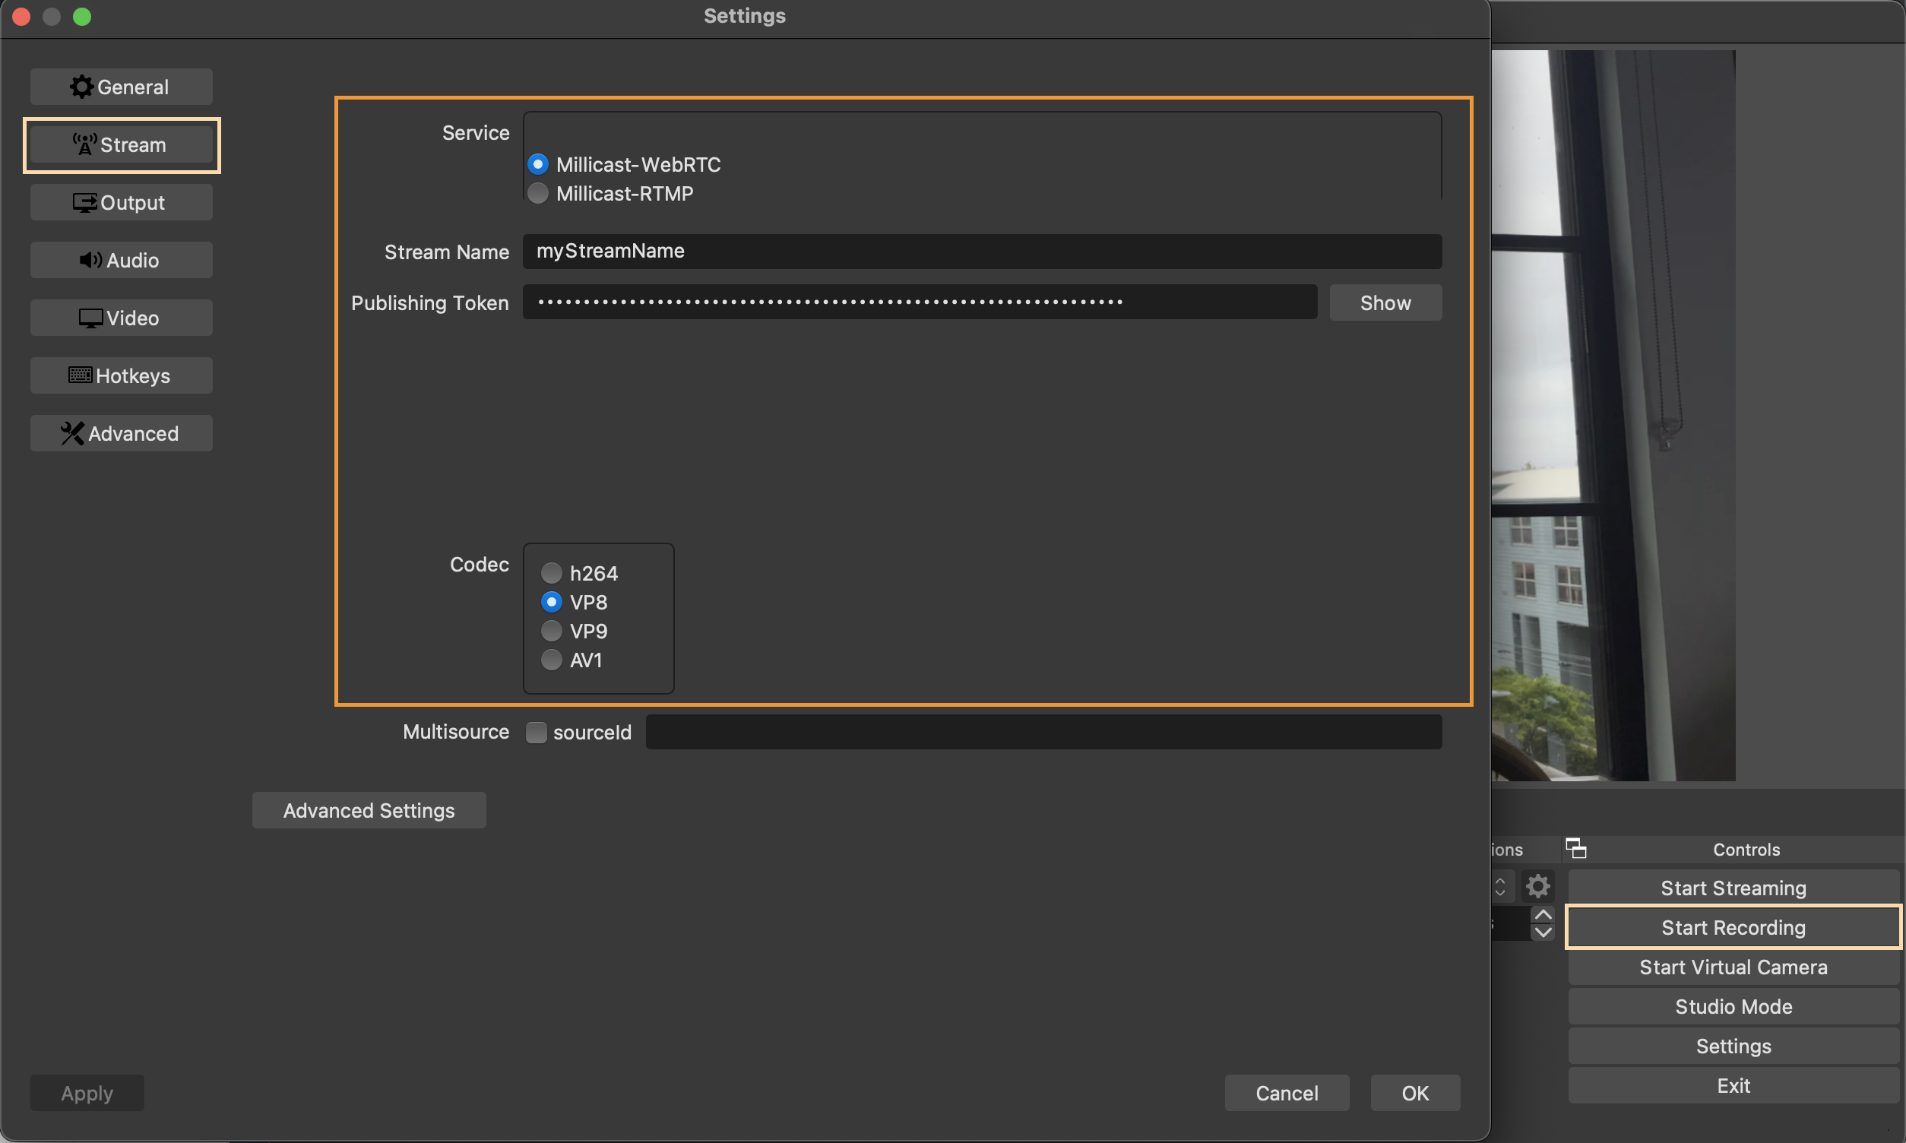1906x1143 pixels.
Task: Decrease value with down arrow stepper
Action: tap(1543, 932)
